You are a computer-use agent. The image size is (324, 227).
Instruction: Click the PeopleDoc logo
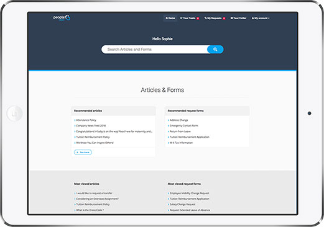click(62, 18)
